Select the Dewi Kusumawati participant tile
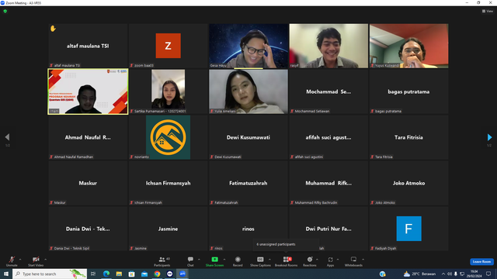 [x=248, y=137]
